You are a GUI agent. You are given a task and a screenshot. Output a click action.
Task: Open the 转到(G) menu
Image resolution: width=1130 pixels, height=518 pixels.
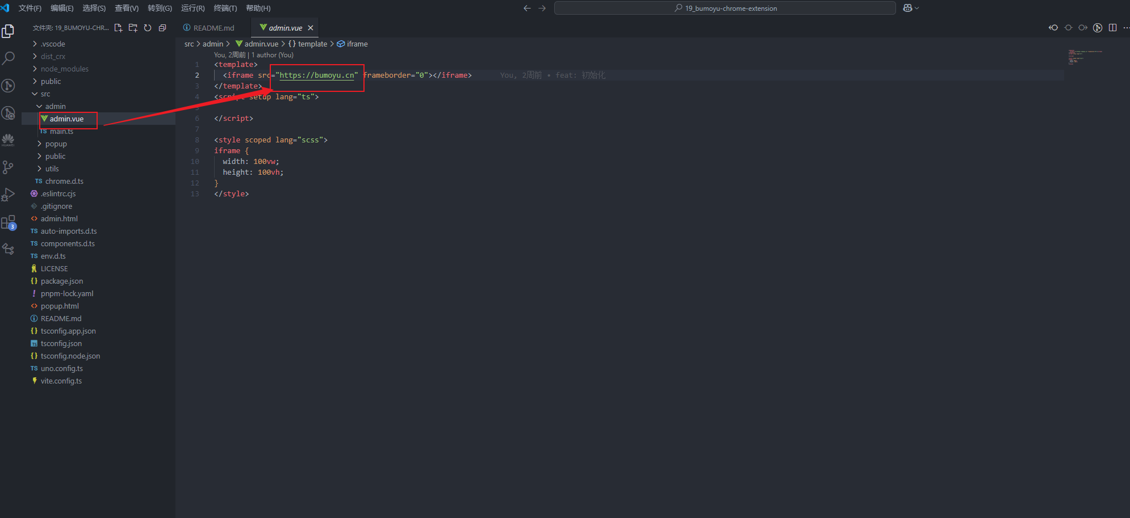(160, 8)
